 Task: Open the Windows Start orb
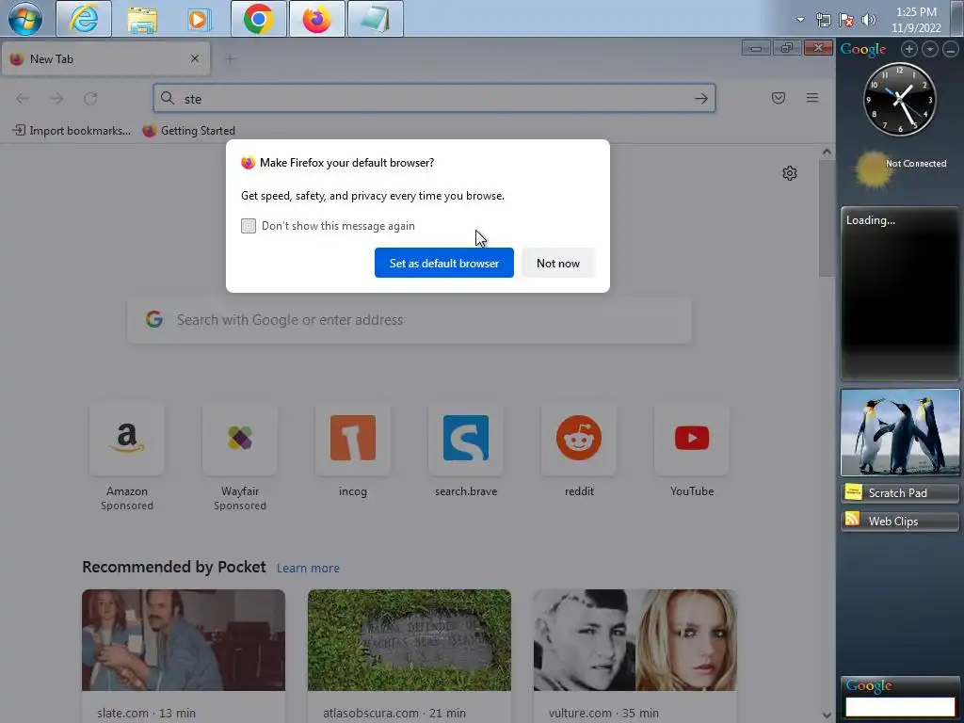[x=25, y=19]
